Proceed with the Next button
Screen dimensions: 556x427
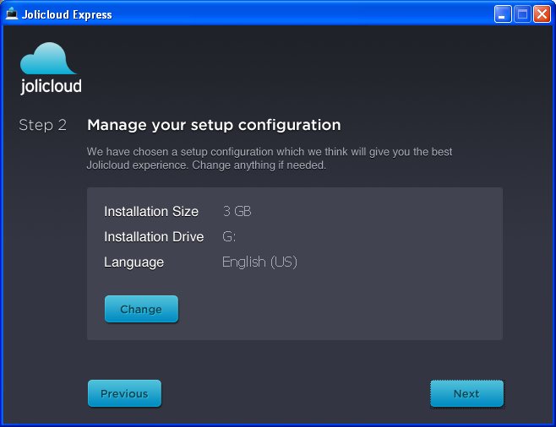point(467,393)
